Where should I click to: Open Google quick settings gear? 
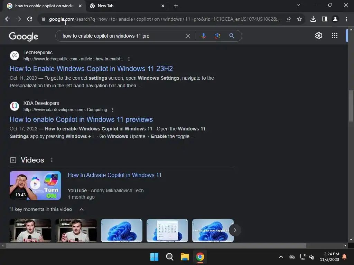pos(318,36)
